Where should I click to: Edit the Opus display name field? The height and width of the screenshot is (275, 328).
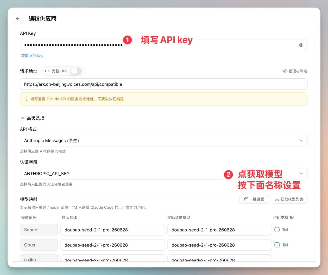(x=113, y=245)
